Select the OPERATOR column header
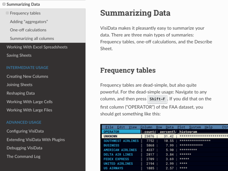 coord(121,131)
